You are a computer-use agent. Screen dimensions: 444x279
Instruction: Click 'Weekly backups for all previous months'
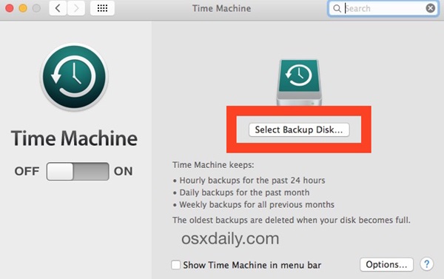[x=257, y=205]
